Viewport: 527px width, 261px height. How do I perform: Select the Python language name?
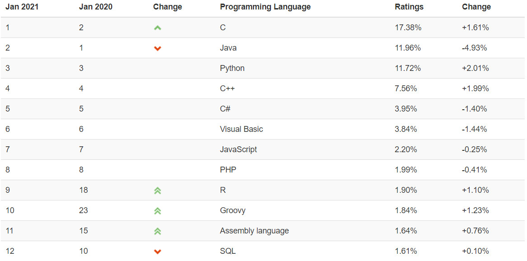[x=232, y=68]
